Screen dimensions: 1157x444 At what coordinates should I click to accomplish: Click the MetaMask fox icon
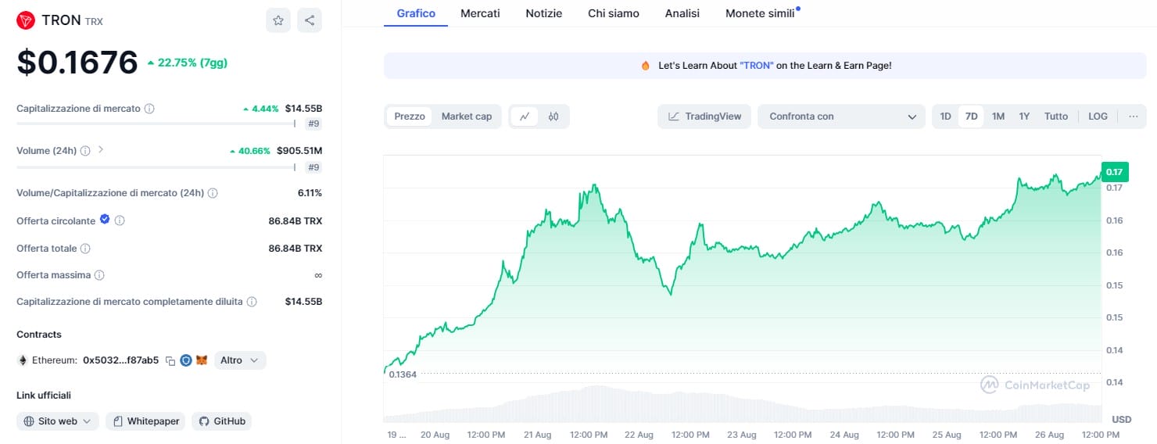pyautogui.click(x=202, y=360)
